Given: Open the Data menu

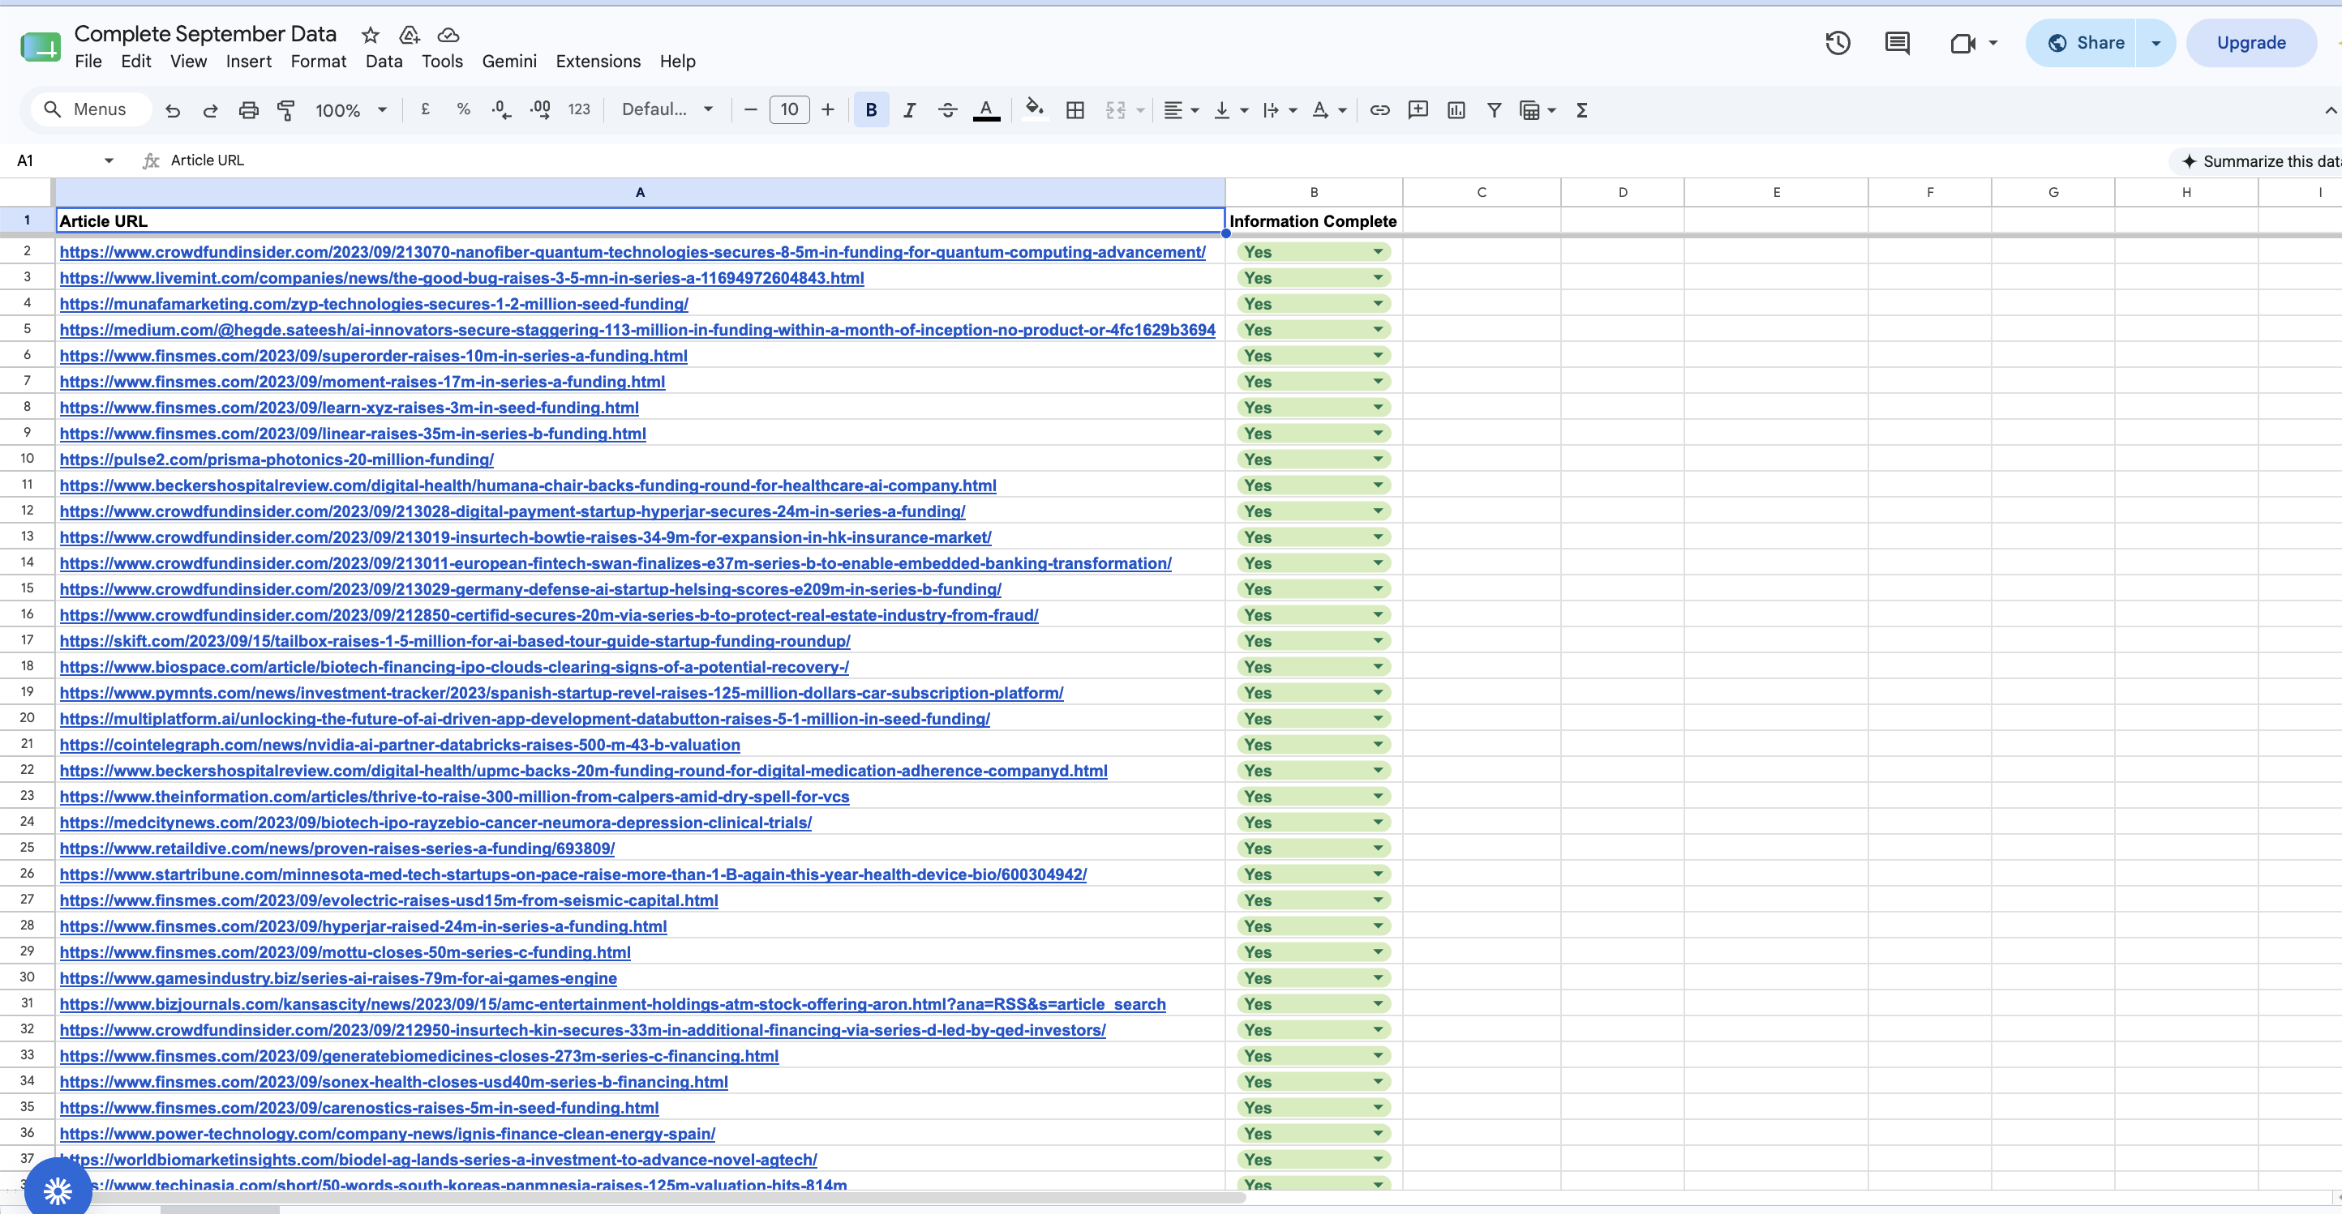Looking at the screenshot, I should pos(384,61).
